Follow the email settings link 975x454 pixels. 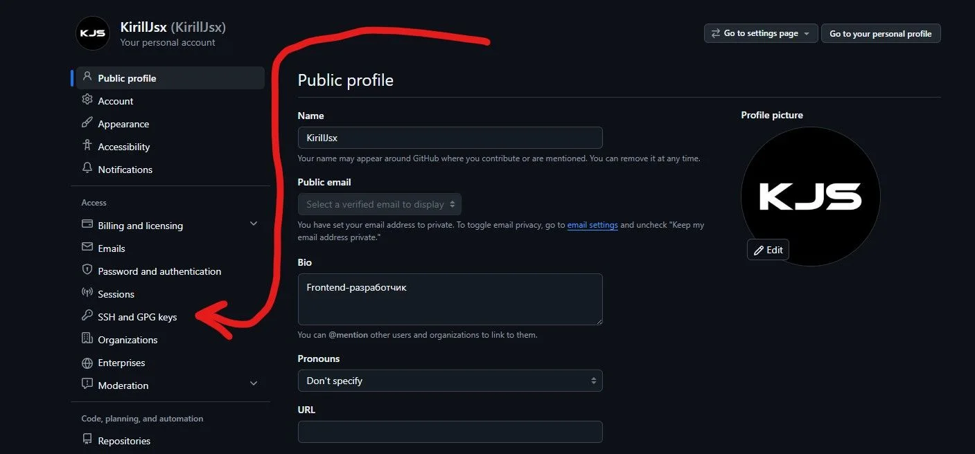[x=592, y=225]
